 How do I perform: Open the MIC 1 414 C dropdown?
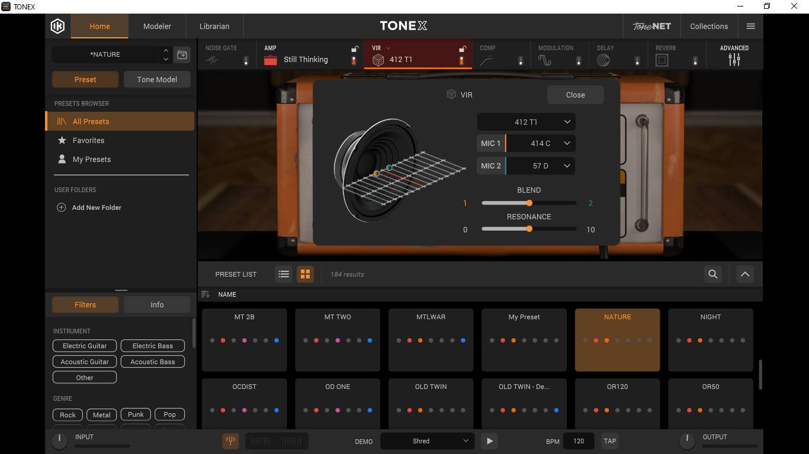pyautogui.click(x=540, y=143)
